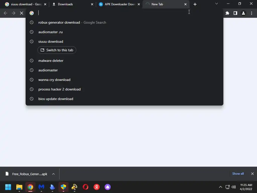This screenshot has height=193, width=257.
Task: Select suggestion bios update download
Action: click(124, 99)
